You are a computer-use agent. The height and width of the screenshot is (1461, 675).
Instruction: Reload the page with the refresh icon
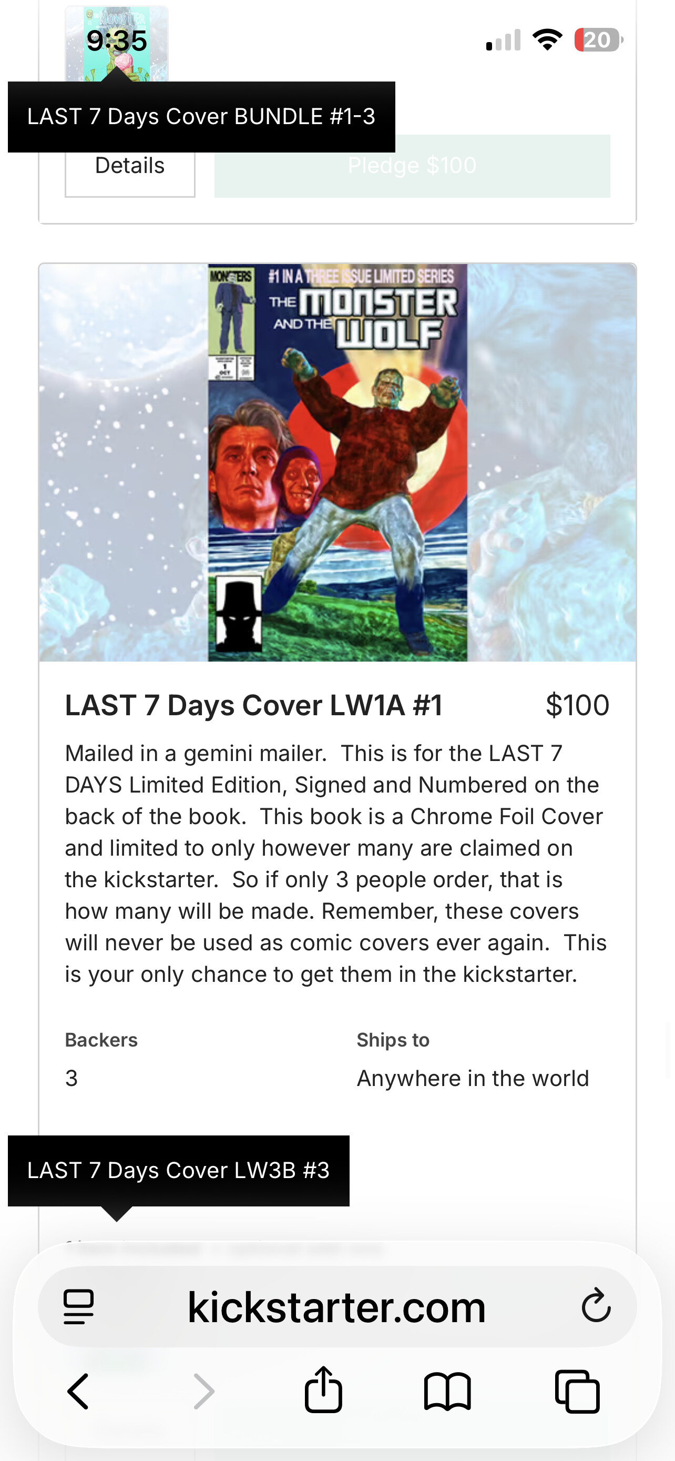pos(596,1306)
